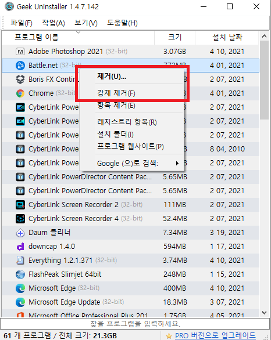This screenshot has height=340, width=271.
Task: Click the 400MB size value
Action: pyautogui.click(x=174, y=288)
